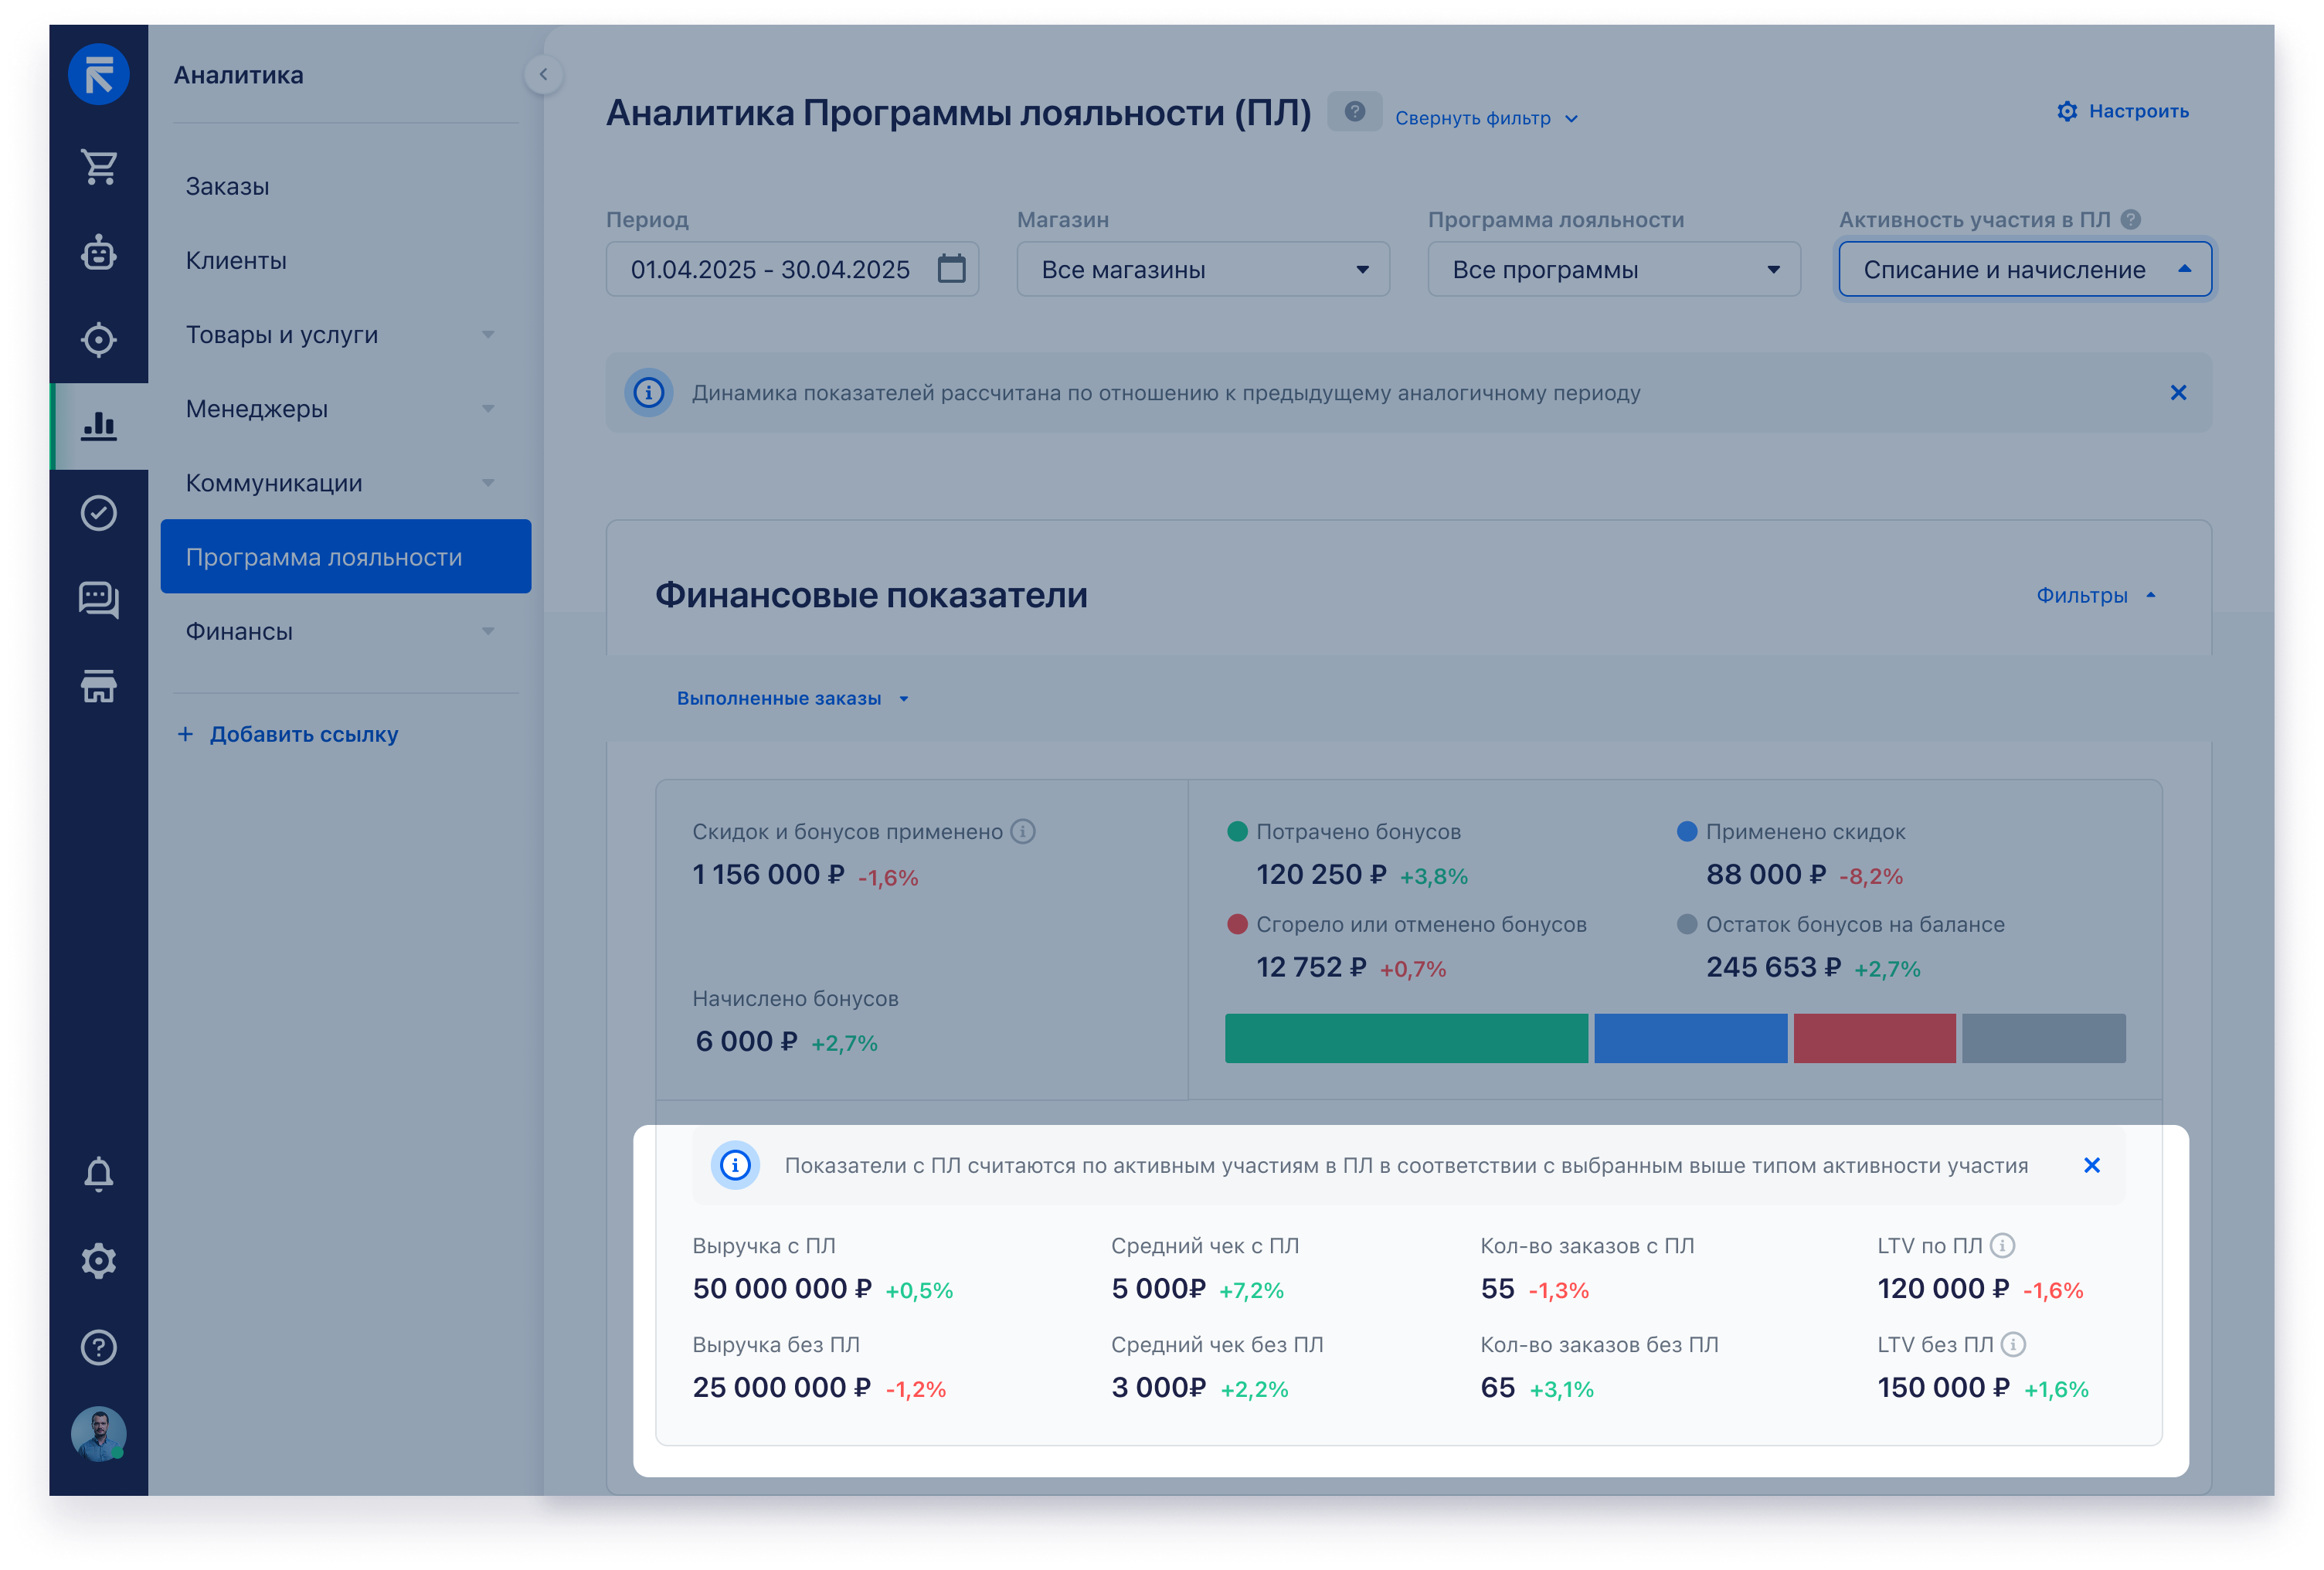This screenshot has height=1570, width=2324.
Task: Toggle the Фильтры expander in Финансовые показатели
Action: click(2096, 595)
